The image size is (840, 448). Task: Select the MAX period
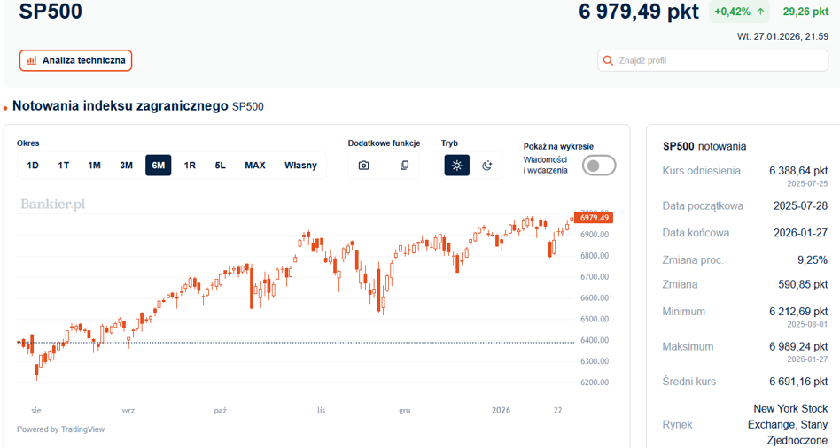click(x=255, y=166)
